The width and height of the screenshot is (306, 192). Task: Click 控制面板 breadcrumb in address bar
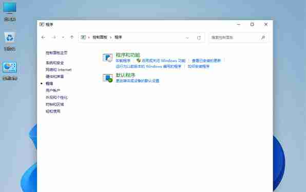[x=100, y=37]
